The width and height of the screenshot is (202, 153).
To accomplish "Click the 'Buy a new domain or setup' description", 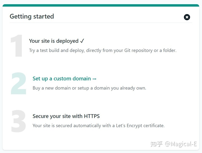I will [x=89, y=88].
